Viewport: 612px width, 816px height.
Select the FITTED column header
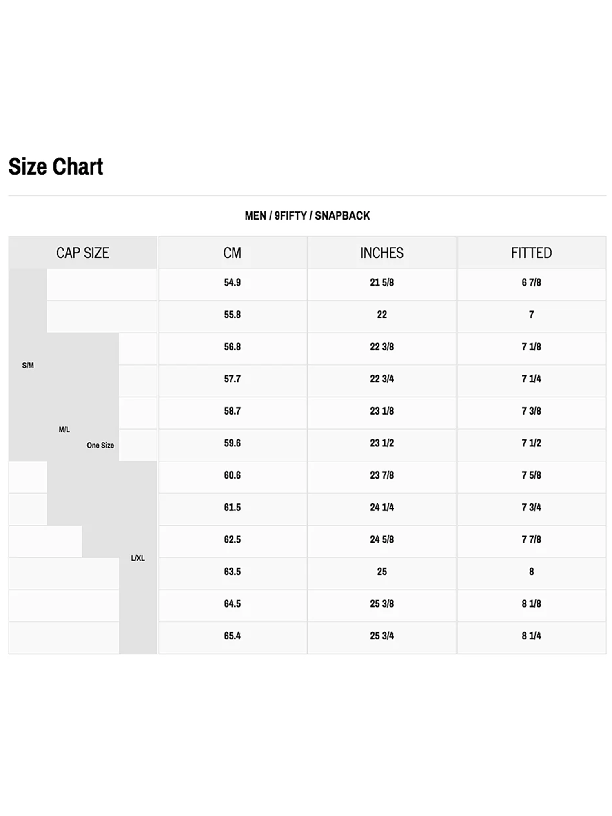(x=531, y=253)
